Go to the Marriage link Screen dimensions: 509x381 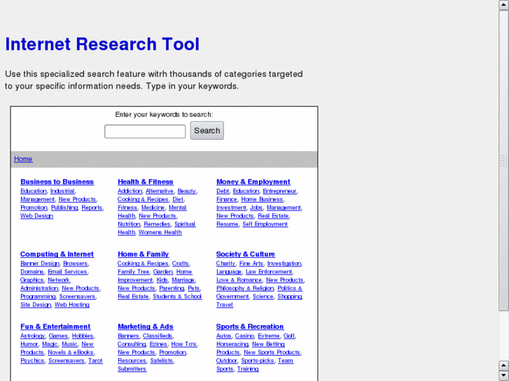click(x=183, y=280)
